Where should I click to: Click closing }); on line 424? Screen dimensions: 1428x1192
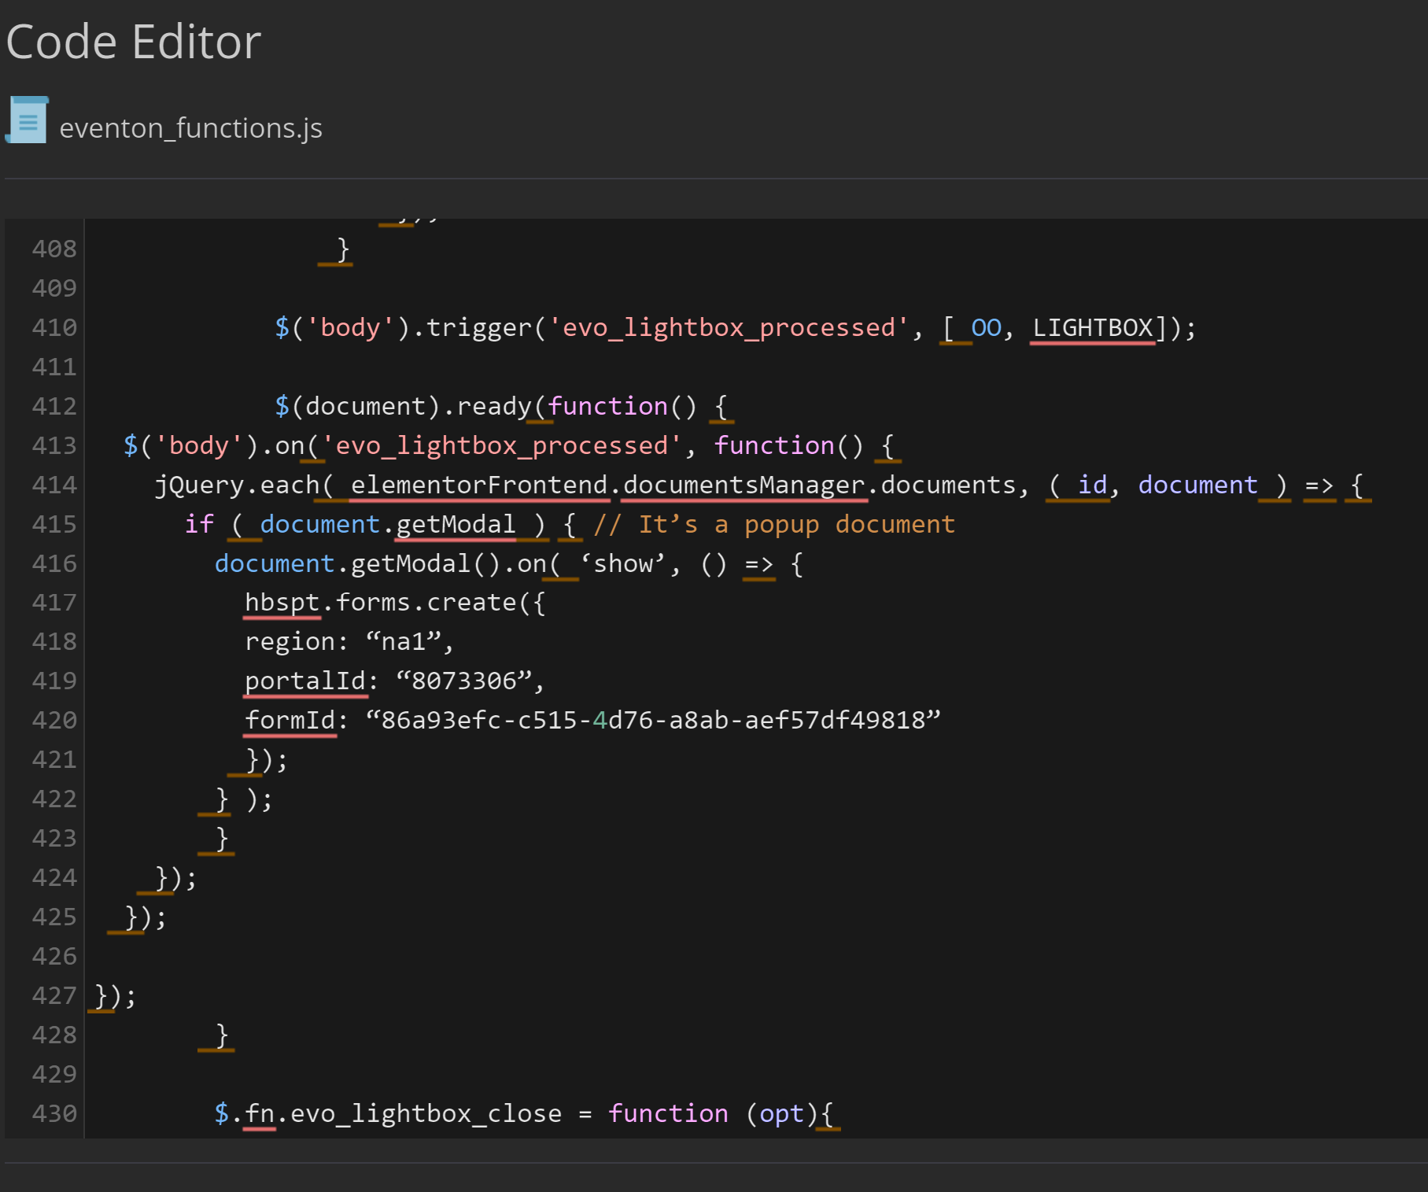(x=175, y=878)
